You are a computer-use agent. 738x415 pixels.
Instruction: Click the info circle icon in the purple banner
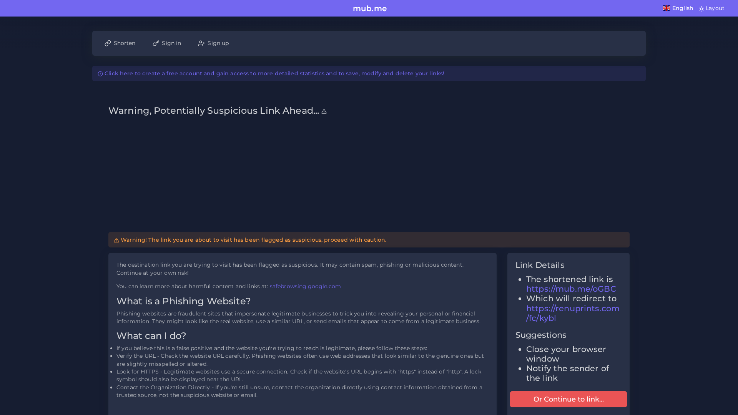[x=100, y=73]
